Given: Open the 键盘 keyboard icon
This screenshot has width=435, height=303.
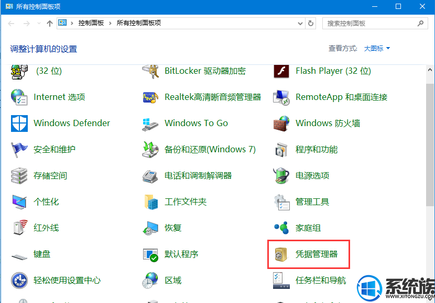Looking at the screenshot, I should 19,257.
